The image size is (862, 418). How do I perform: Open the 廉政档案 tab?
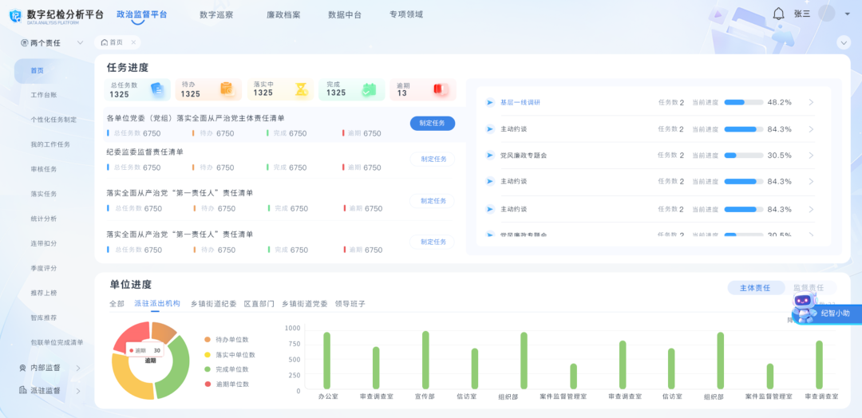[283, 15]
